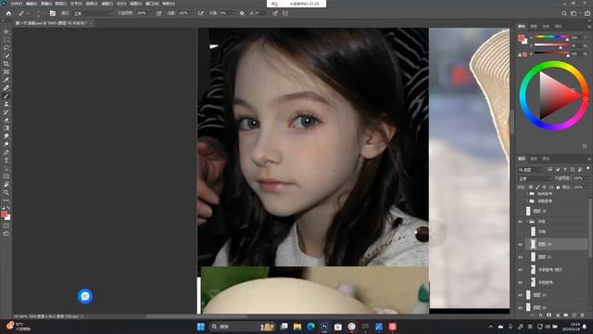
Task: Open the 3D menu
Action: [x=121, y=4]
